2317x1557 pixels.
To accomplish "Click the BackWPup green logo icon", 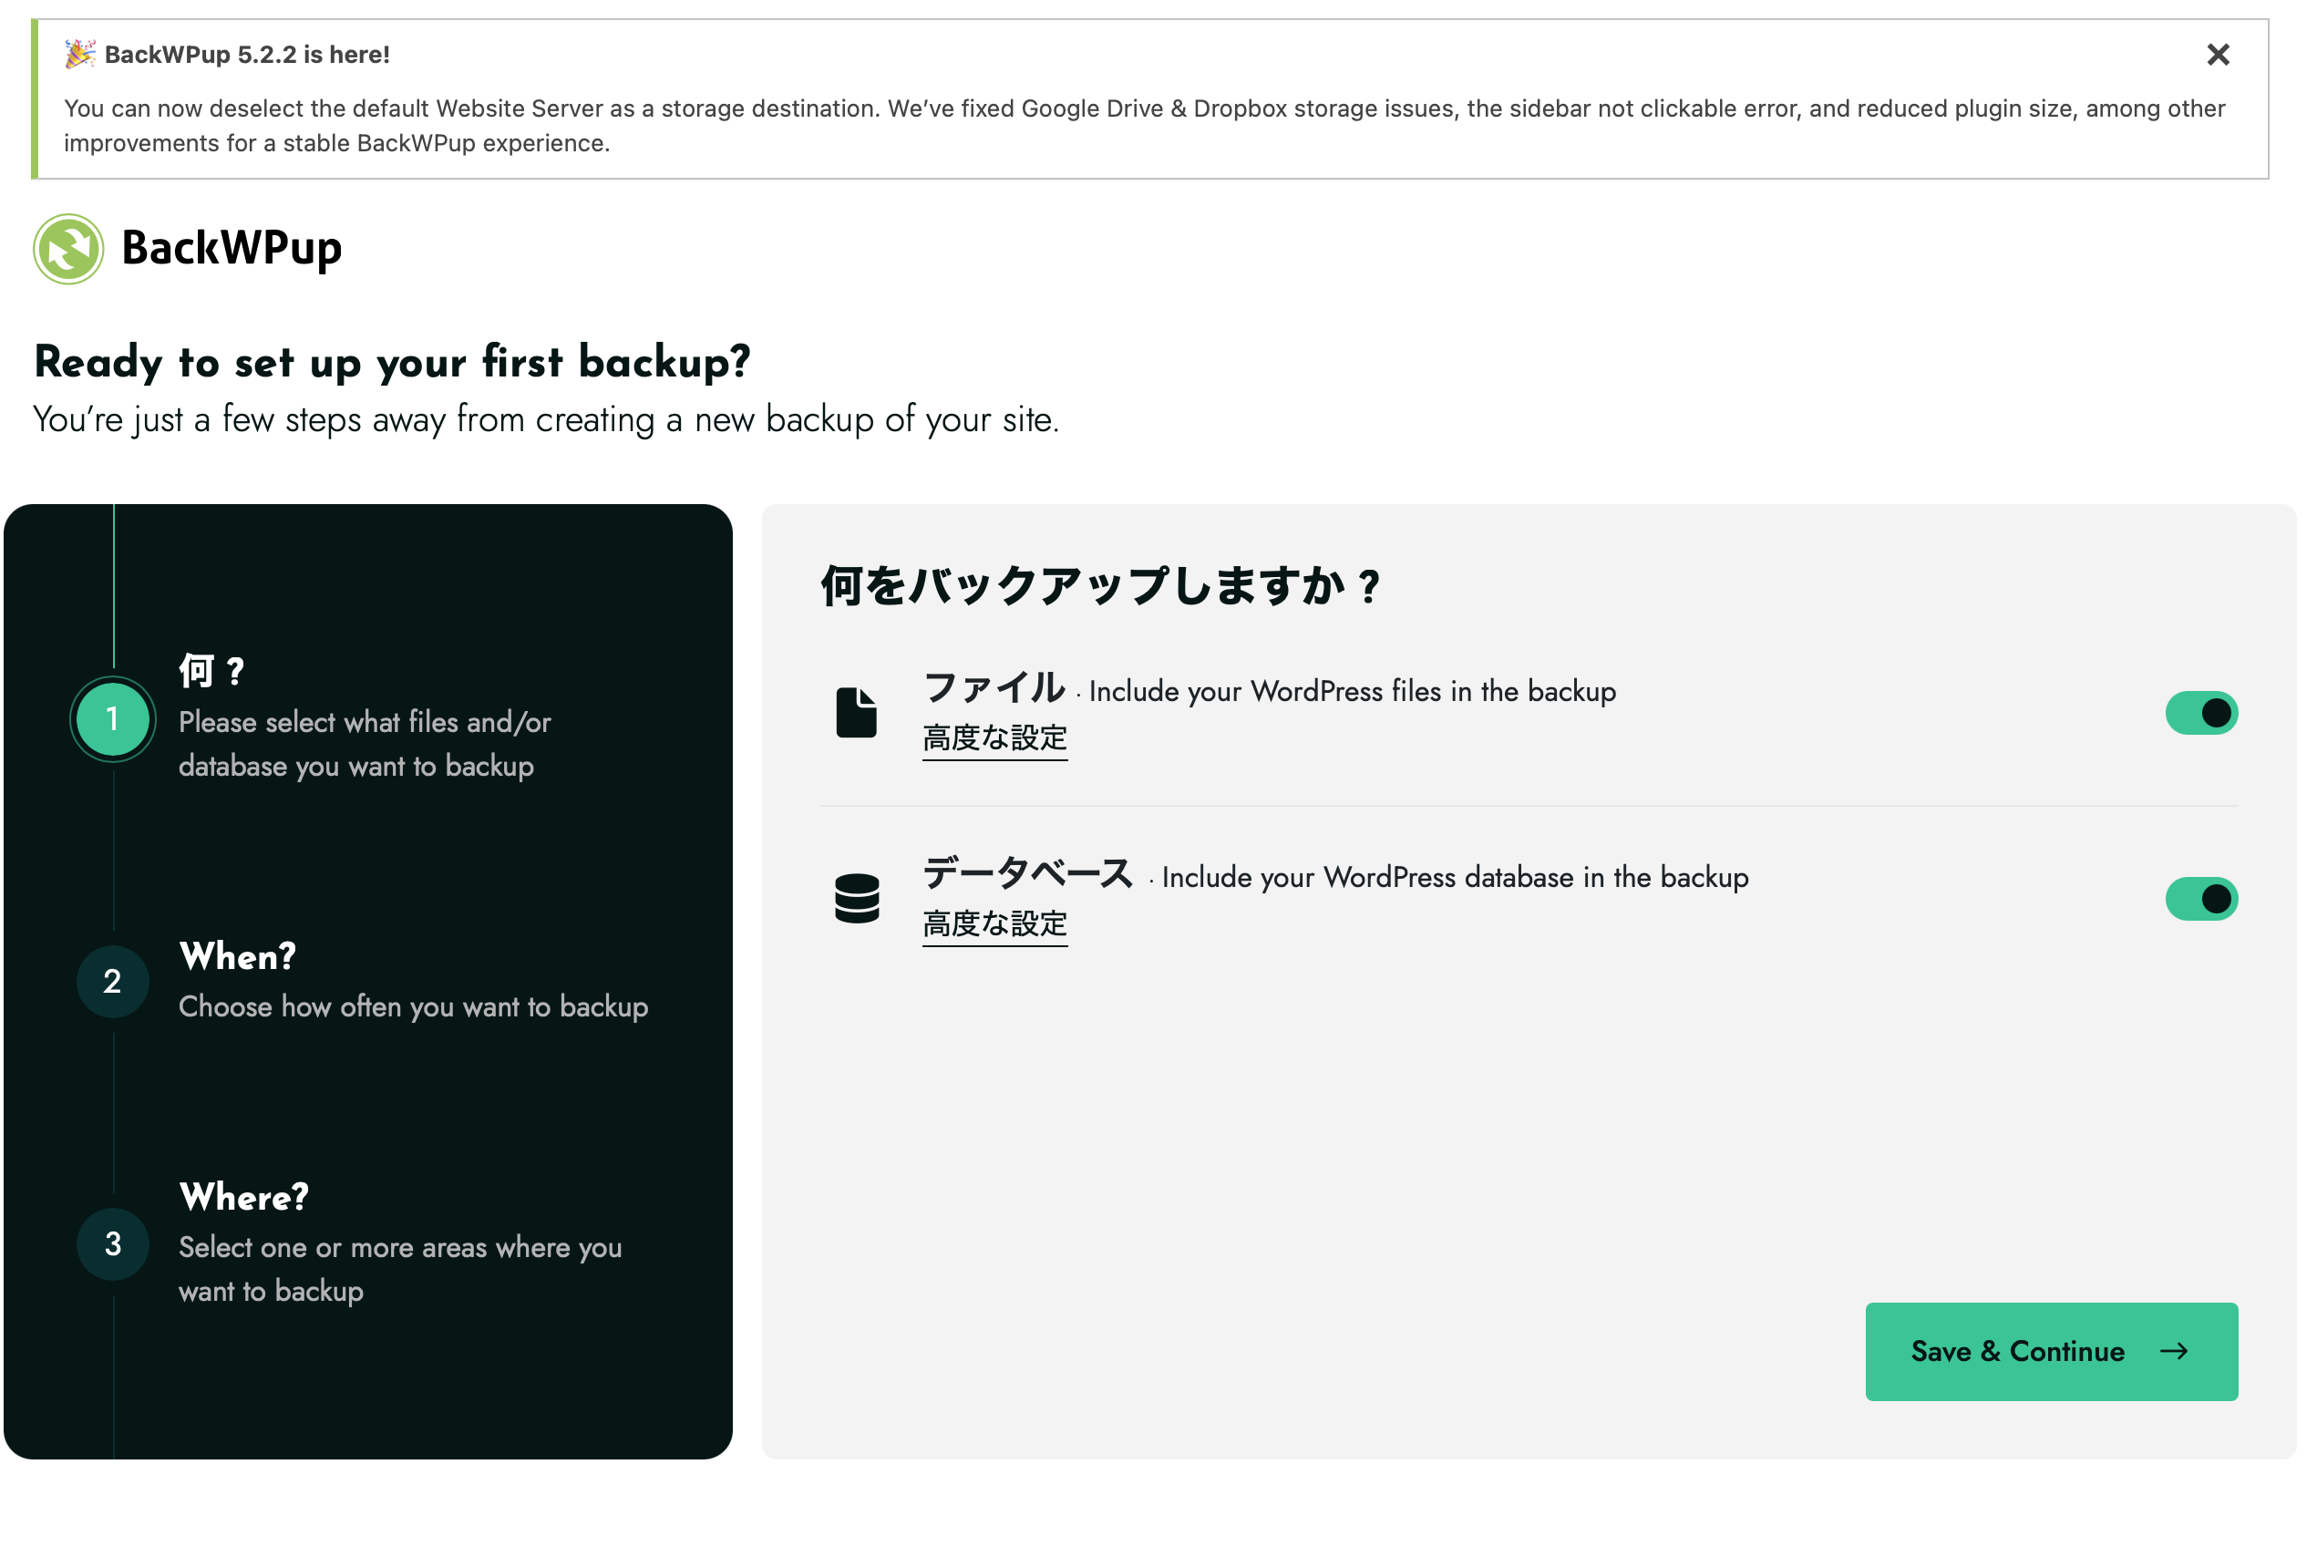I will (68, 248).
